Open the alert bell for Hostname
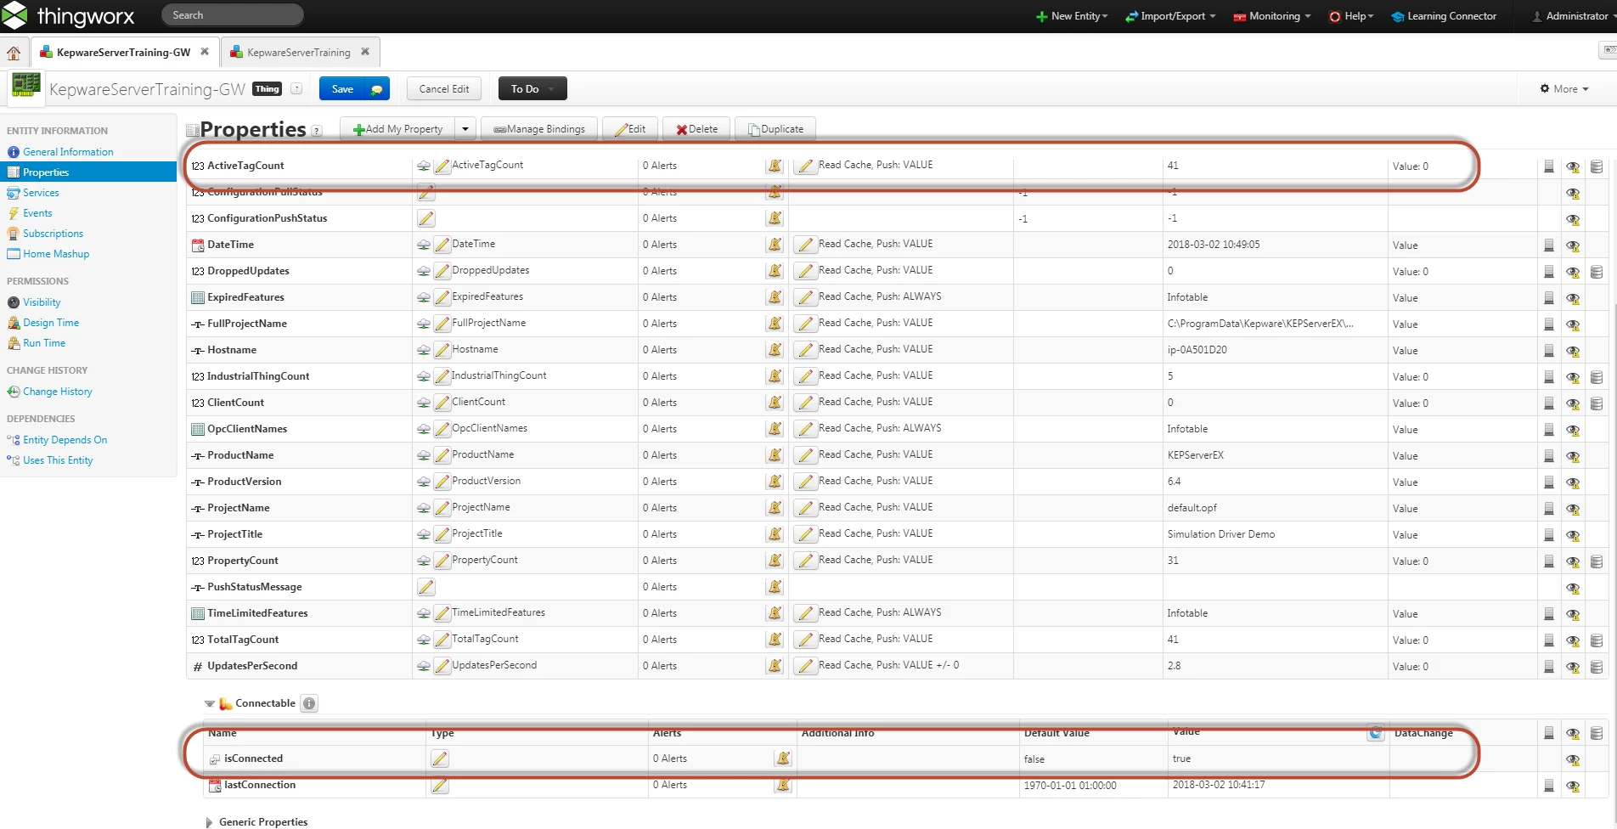 pos(775,350)
